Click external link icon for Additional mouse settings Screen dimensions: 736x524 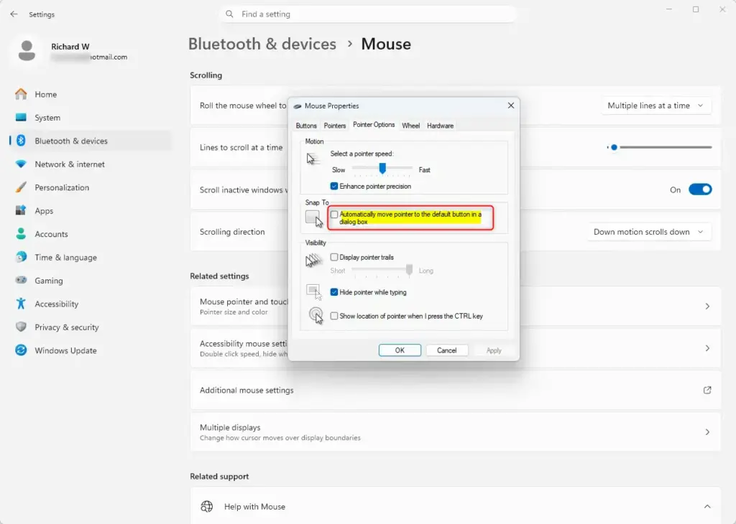point(707,390)
